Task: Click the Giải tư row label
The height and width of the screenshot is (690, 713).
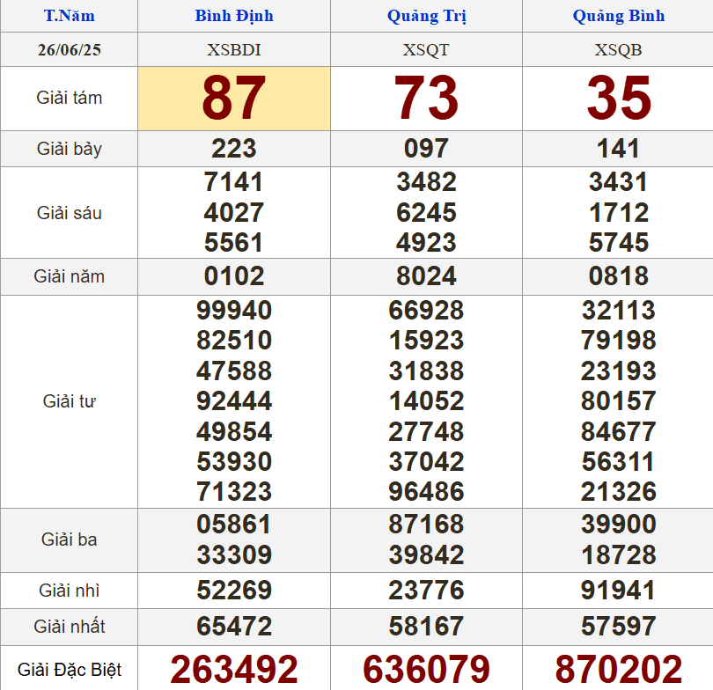Action: (x=69, y=401)
